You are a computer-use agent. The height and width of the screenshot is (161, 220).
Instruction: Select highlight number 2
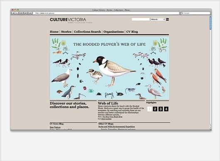coord(155,109)
